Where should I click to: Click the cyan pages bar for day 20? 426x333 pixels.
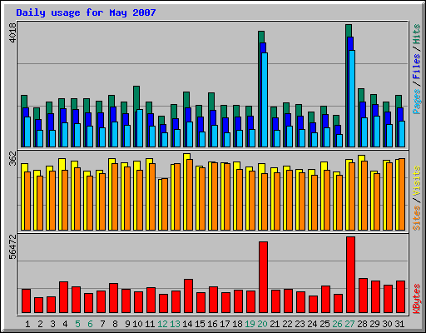pyautogui.click(x=265, y=100)
